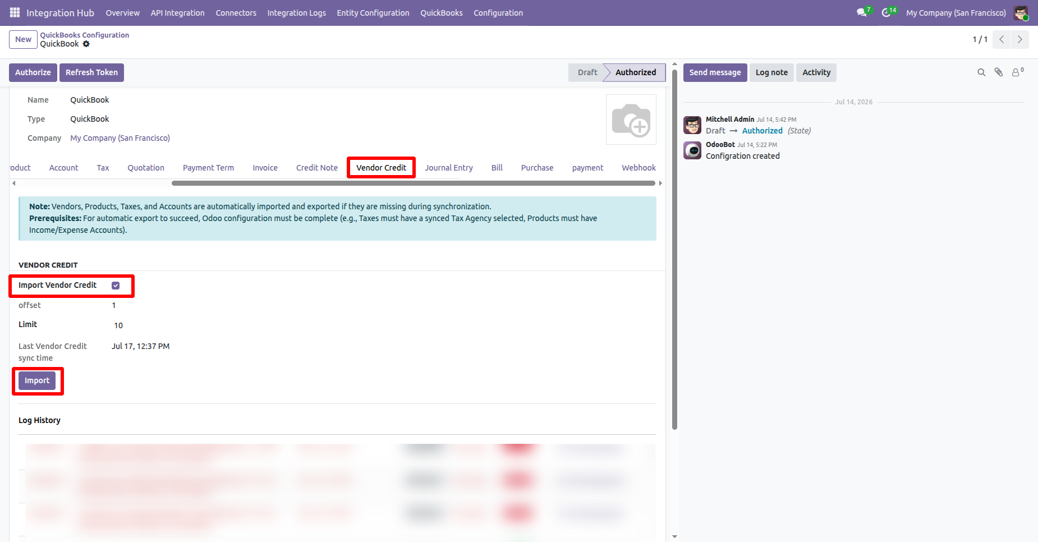Click OdooBot avatar in chatter

pos(692,150)
